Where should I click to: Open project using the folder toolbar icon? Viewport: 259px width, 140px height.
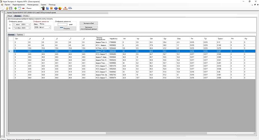click(x=7, y=8)
